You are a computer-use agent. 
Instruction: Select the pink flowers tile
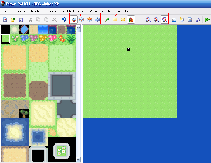pos(52,39)
